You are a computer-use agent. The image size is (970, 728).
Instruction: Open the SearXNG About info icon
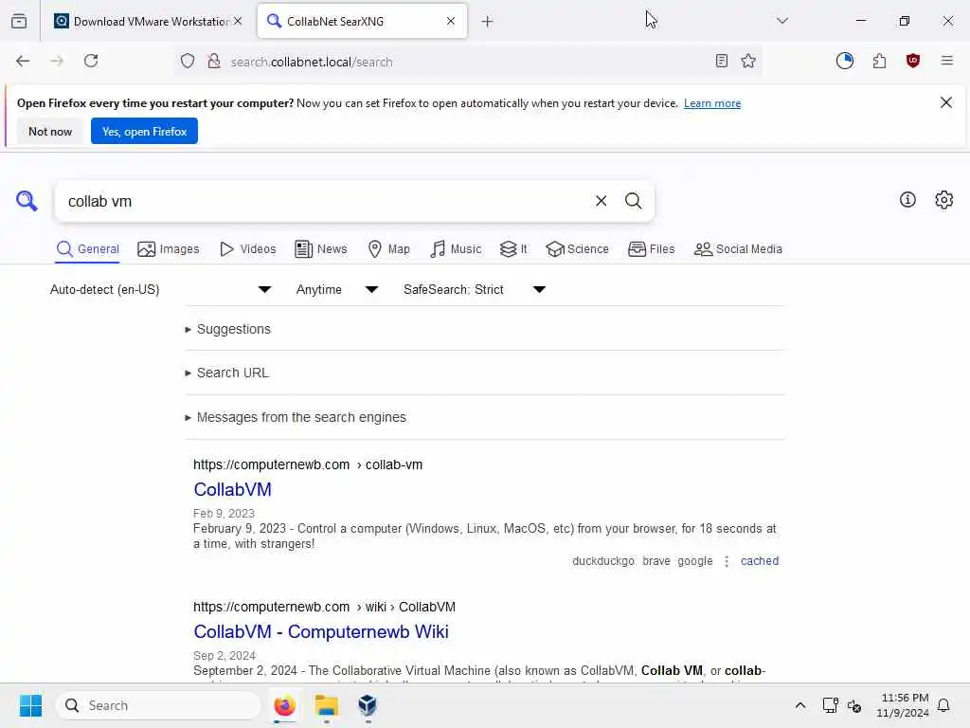click(x=907, y=200)
